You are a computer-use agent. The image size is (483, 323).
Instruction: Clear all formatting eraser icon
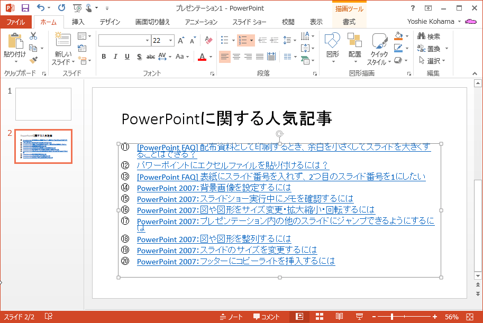pos(208,40)
